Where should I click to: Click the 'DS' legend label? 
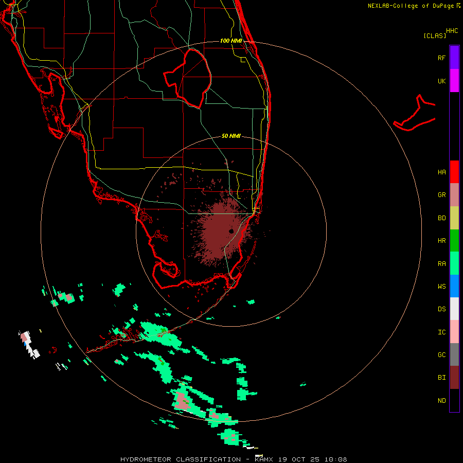click(441, 309)
